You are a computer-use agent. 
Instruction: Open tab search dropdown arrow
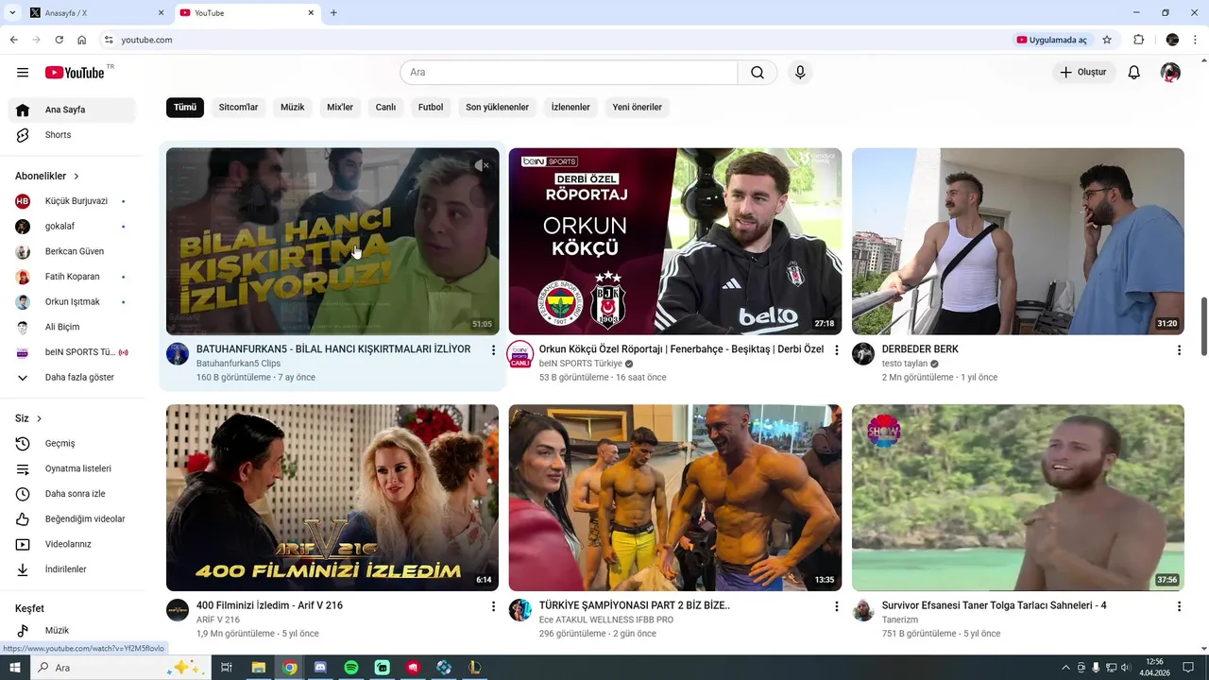point(11,13)
